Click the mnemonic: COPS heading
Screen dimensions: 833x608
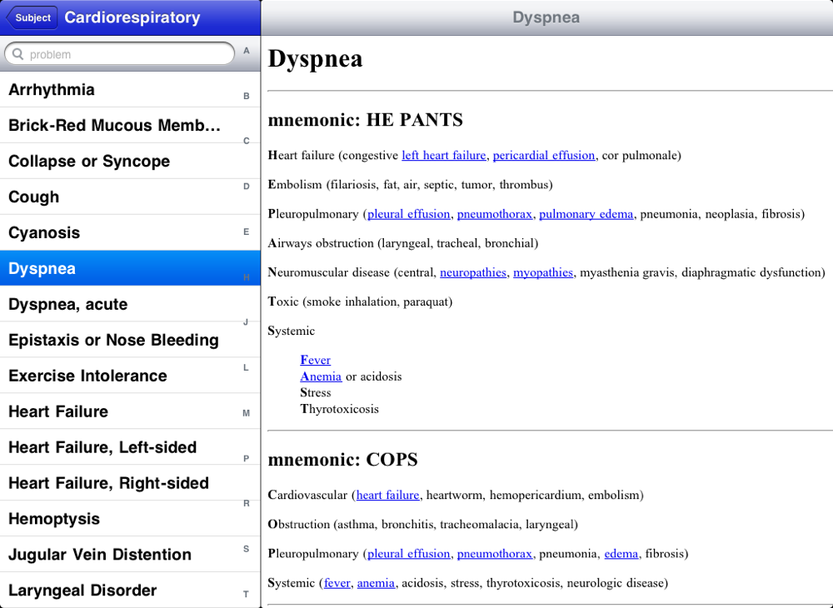coord(342,460)
